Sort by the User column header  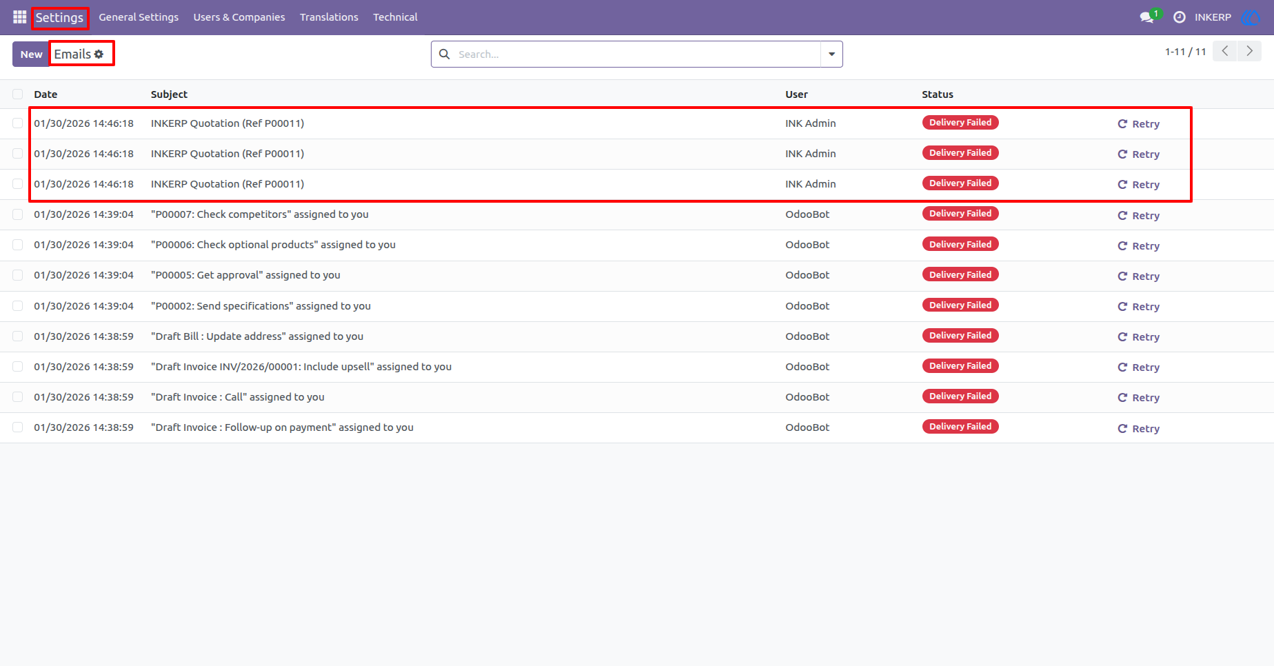(796, 94)
